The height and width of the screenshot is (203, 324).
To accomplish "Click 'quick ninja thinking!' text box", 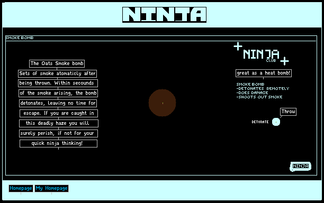I will pos(58,143).
